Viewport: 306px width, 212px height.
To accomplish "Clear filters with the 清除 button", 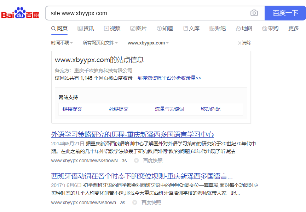I will point(244,43).
